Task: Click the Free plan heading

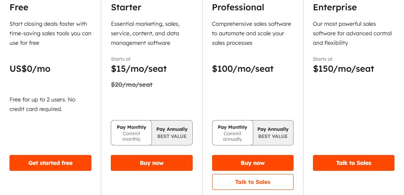Action: click(x=19, y=8)
